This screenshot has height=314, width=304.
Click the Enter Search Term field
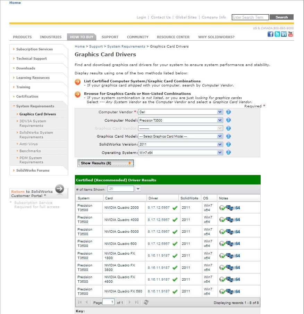(x=250, y=17)
